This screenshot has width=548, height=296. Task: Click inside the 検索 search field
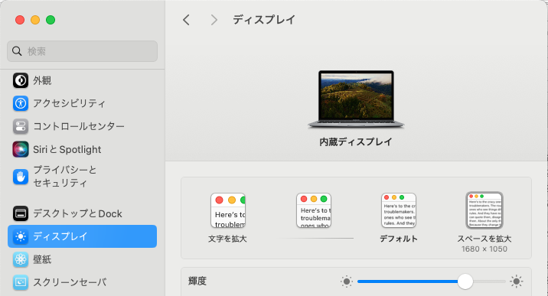(83, 51)
